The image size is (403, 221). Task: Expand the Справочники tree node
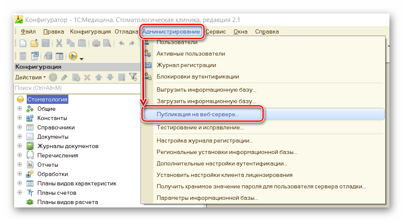click(20, 127)
